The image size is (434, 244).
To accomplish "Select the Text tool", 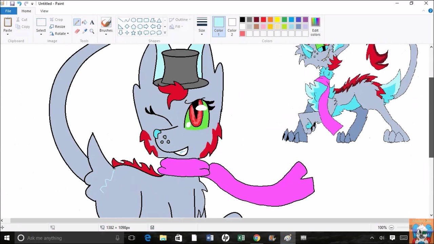I will (x=92, y=22).
